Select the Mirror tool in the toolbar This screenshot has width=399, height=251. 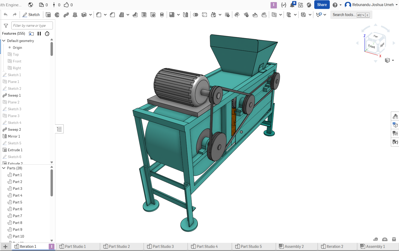pyautogui.click(x=186, y=15)
